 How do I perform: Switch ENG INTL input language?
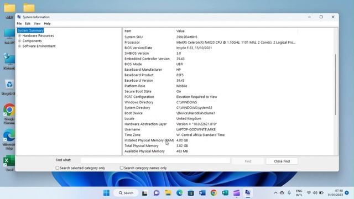299,193
